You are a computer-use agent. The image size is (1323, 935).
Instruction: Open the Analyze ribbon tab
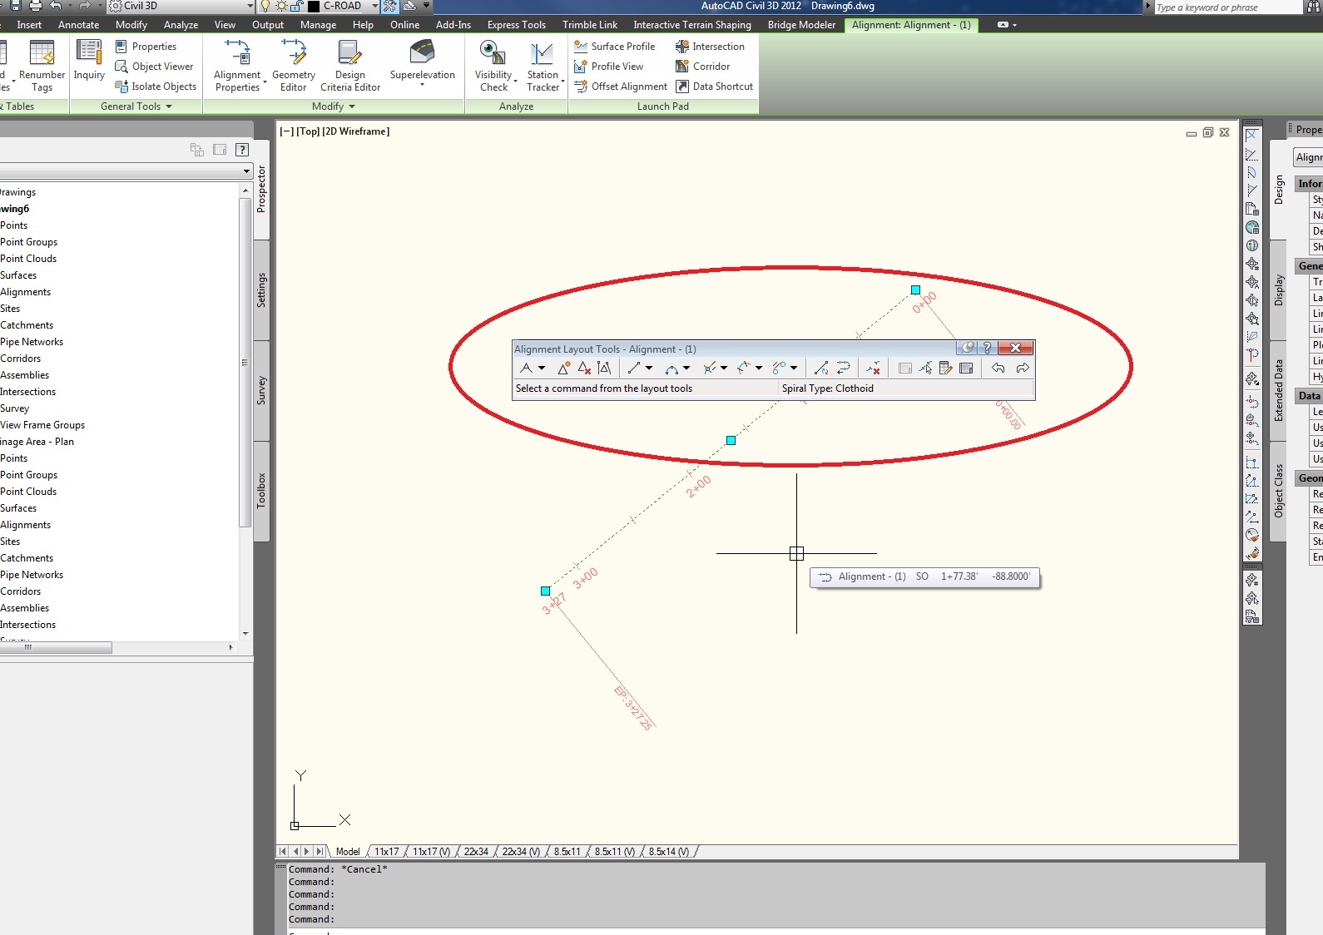181,25
